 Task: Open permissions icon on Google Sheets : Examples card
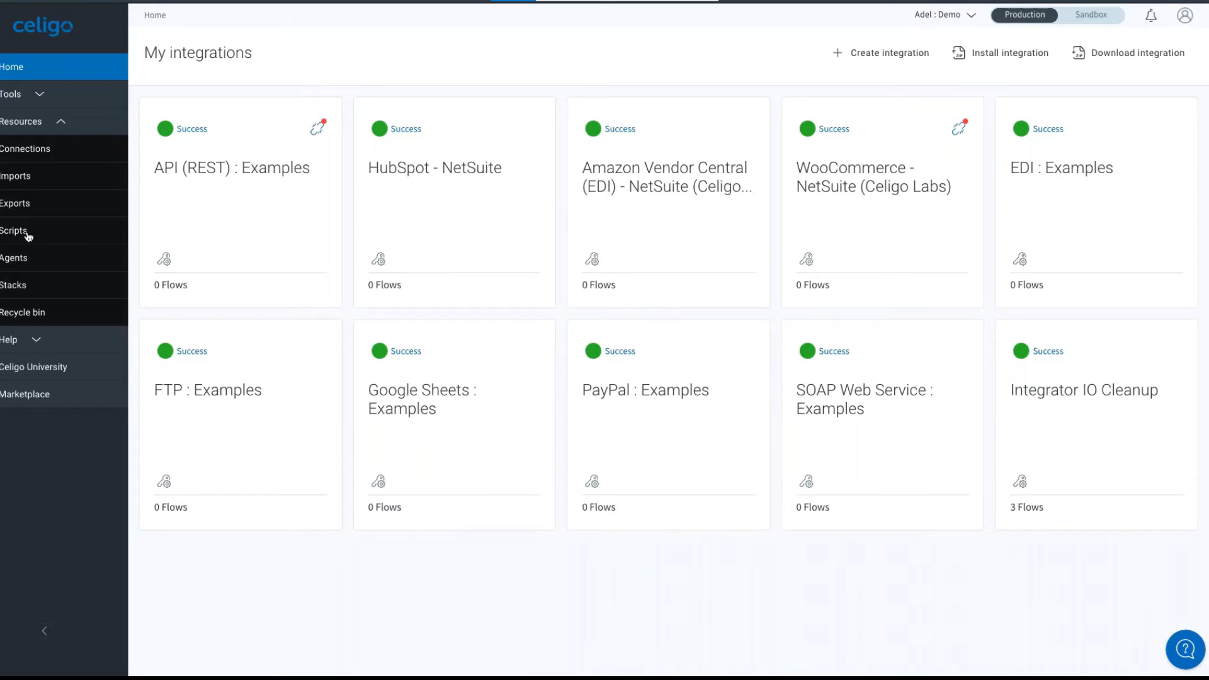pyautogui.click(x=378, y=481)
